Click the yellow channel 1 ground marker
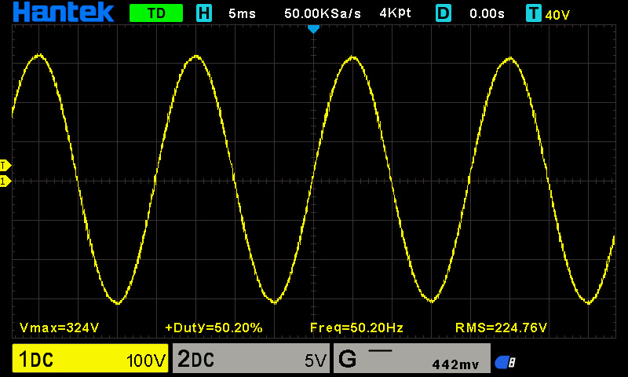Image resolution: width=628 pixels, height=377 pixels. (x=5, y=181)
